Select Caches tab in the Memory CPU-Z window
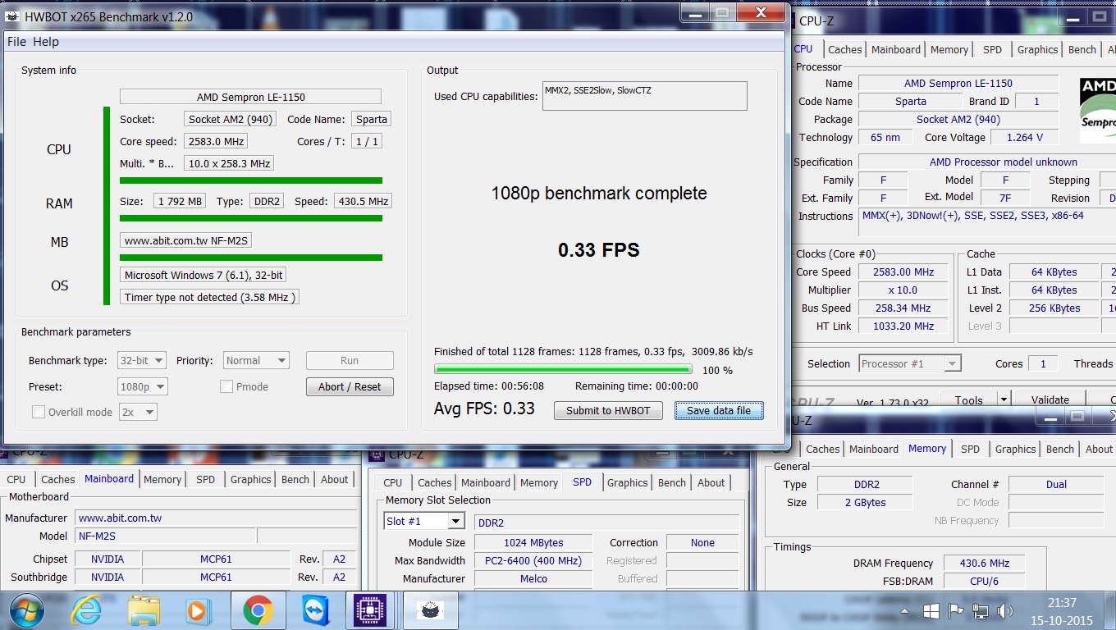This screenshot has width=1116, height=630. point(822,449)
